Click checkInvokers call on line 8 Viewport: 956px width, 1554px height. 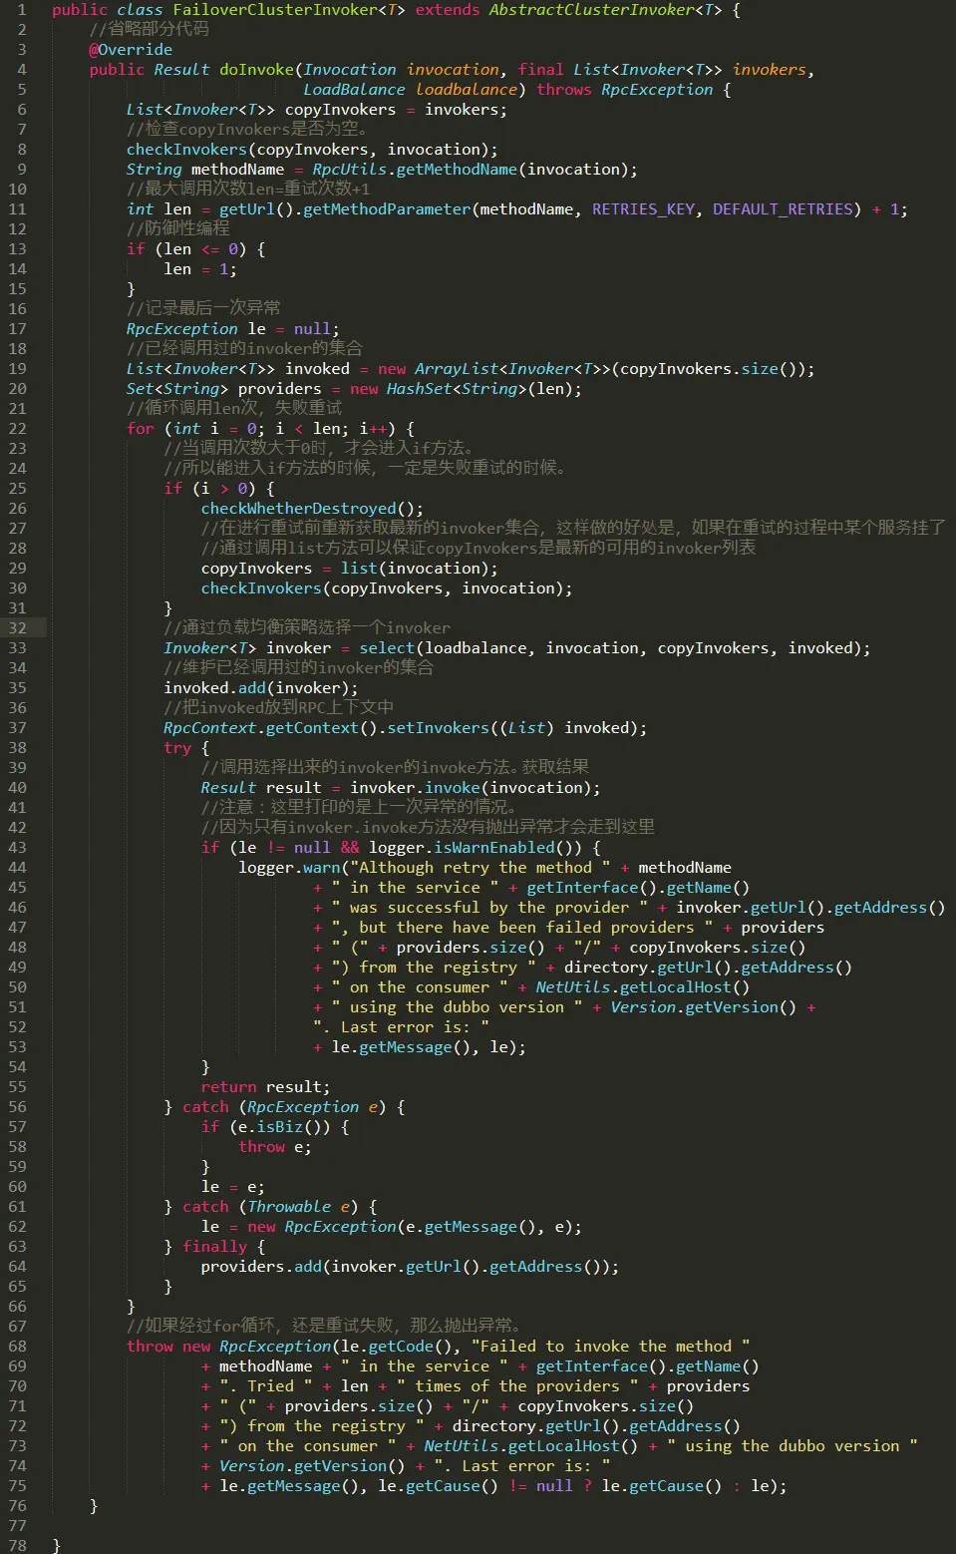pos(186,150)
